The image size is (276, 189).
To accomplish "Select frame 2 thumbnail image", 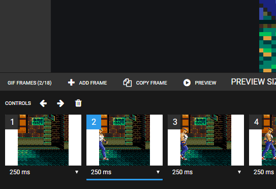I will tap(125, 140).
